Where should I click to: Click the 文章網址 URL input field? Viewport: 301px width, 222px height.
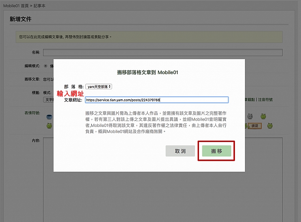pos(157,100)
